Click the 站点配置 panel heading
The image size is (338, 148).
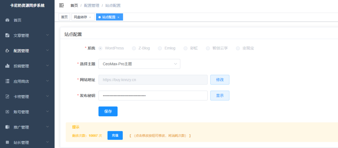(73, 34)
